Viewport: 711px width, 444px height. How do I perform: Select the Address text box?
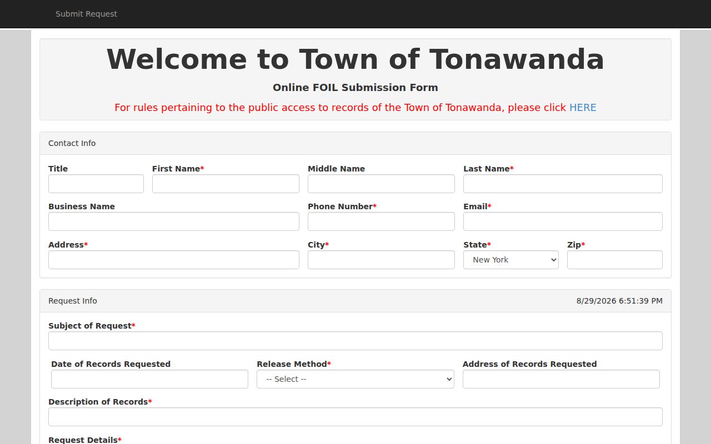(174, 260)
